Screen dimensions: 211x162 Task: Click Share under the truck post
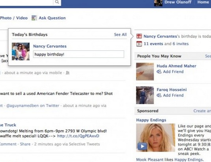coord(25,144)
